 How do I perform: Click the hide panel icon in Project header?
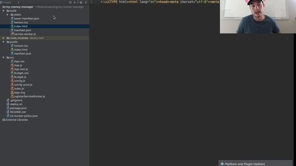[x=86, y=2]
